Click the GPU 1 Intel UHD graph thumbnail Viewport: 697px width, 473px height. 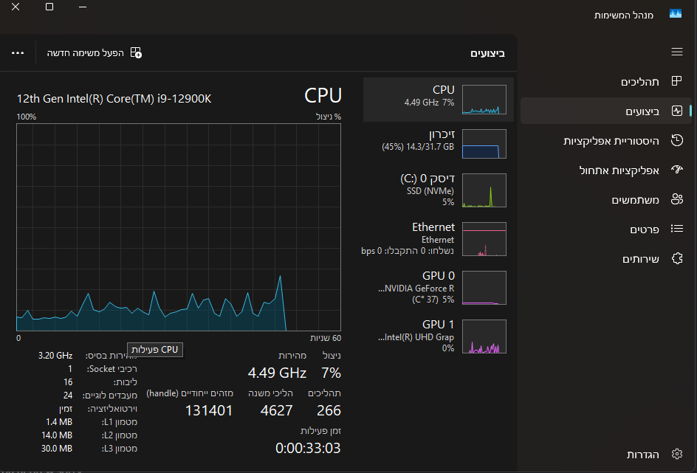point(484,336)
